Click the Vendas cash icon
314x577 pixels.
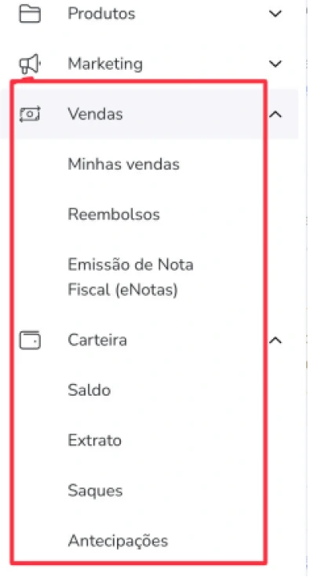pyautogui.click(x=30, y=115)
